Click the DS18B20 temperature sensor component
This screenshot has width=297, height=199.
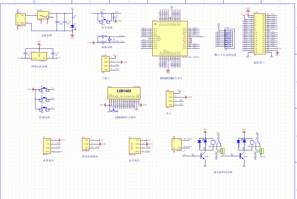(x=86, y=144)
